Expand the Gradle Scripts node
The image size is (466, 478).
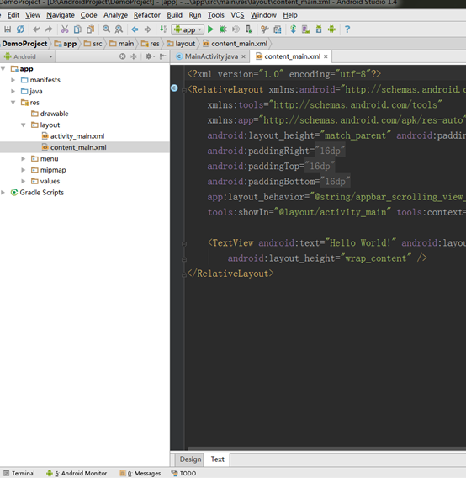point(3,193)
